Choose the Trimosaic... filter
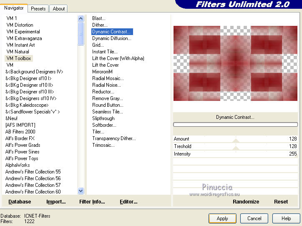The image size is (302, 226). point(103,145)
